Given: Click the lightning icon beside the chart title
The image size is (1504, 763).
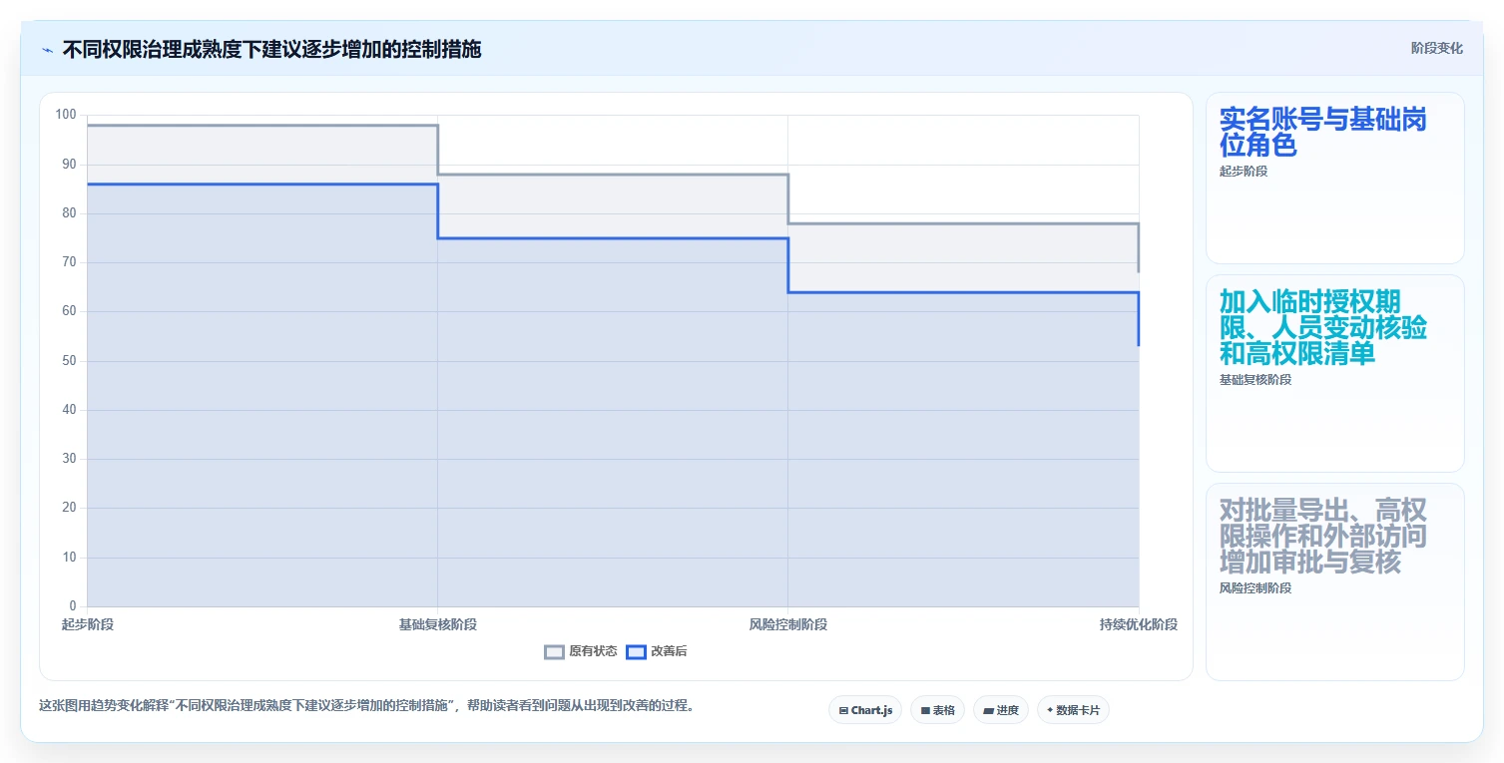Looking at the screenshot, I should pyautogui.click(x=47, y=50).
